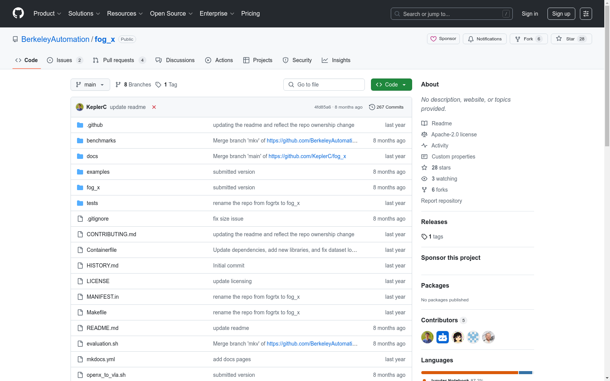Click the repository icon before BerkeleyAutomation
Screen dimensions: 610x381
click(x=15, y=39)
